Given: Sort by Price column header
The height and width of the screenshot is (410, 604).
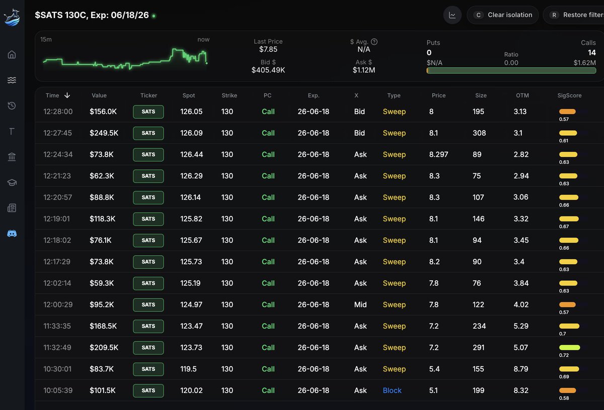Looking at the screenshot, I should (438, 95).
